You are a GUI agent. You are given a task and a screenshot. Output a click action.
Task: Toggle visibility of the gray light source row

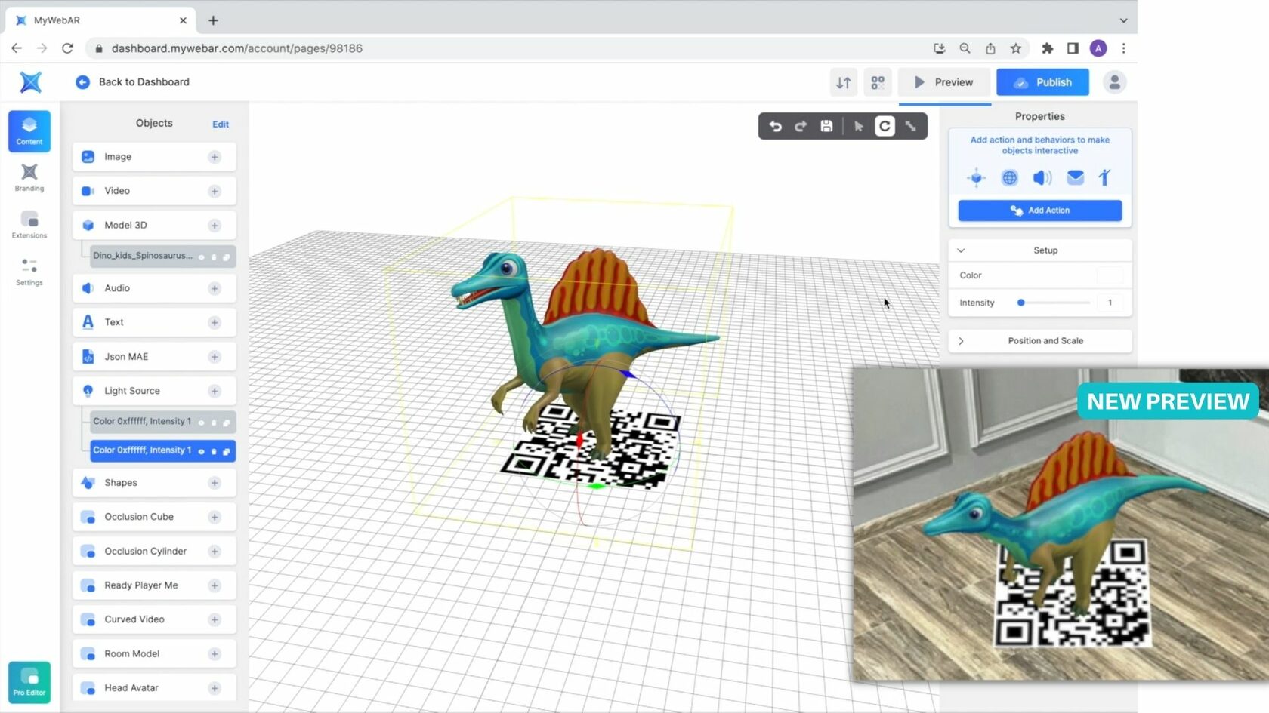[202, 423]
